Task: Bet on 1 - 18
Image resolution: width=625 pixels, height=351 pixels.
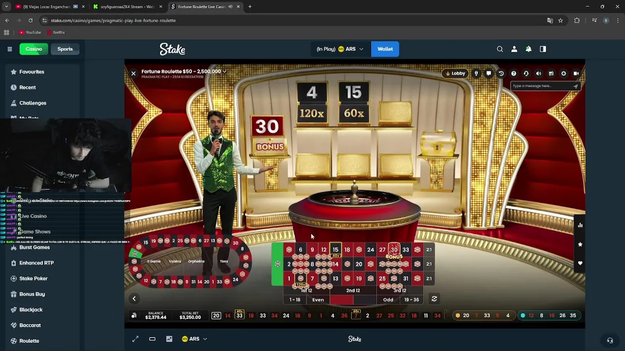Action: (x=295, y=300)
